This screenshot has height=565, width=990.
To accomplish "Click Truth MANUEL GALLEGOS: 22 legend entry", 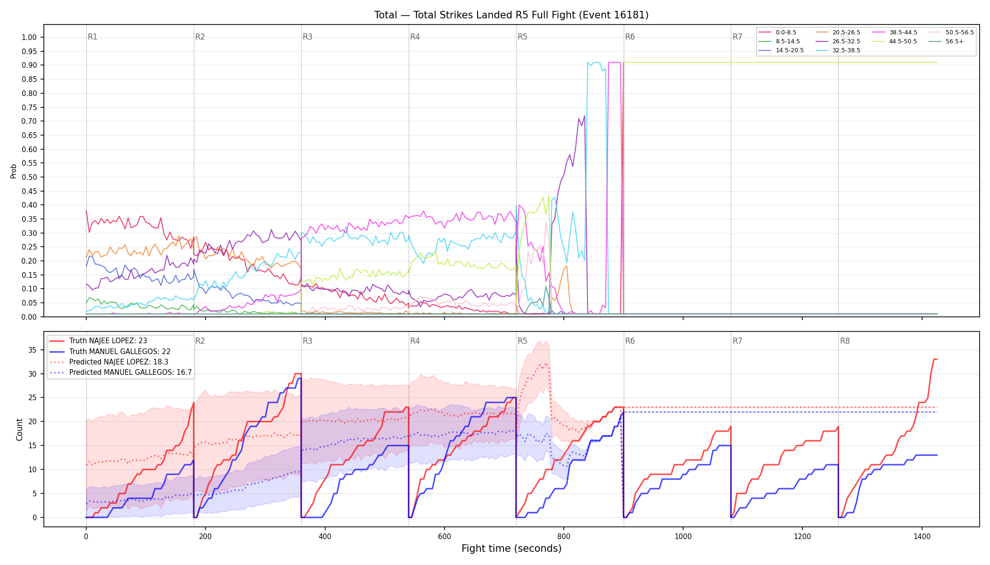I will coord(120,352).
